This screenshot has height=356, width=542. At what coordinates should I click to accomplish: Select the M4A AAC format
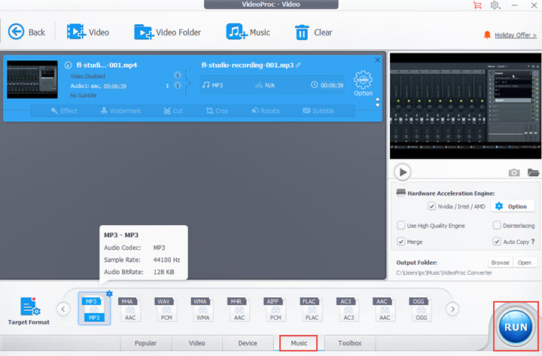(x=130, y=309)
